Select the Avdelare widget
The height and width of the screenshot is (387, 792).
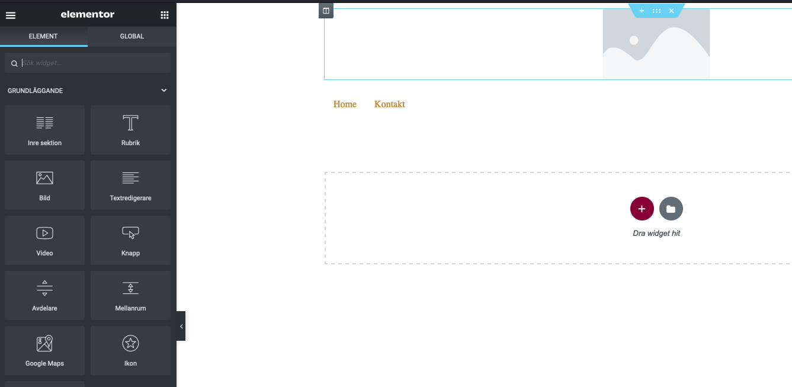[44, 295]
